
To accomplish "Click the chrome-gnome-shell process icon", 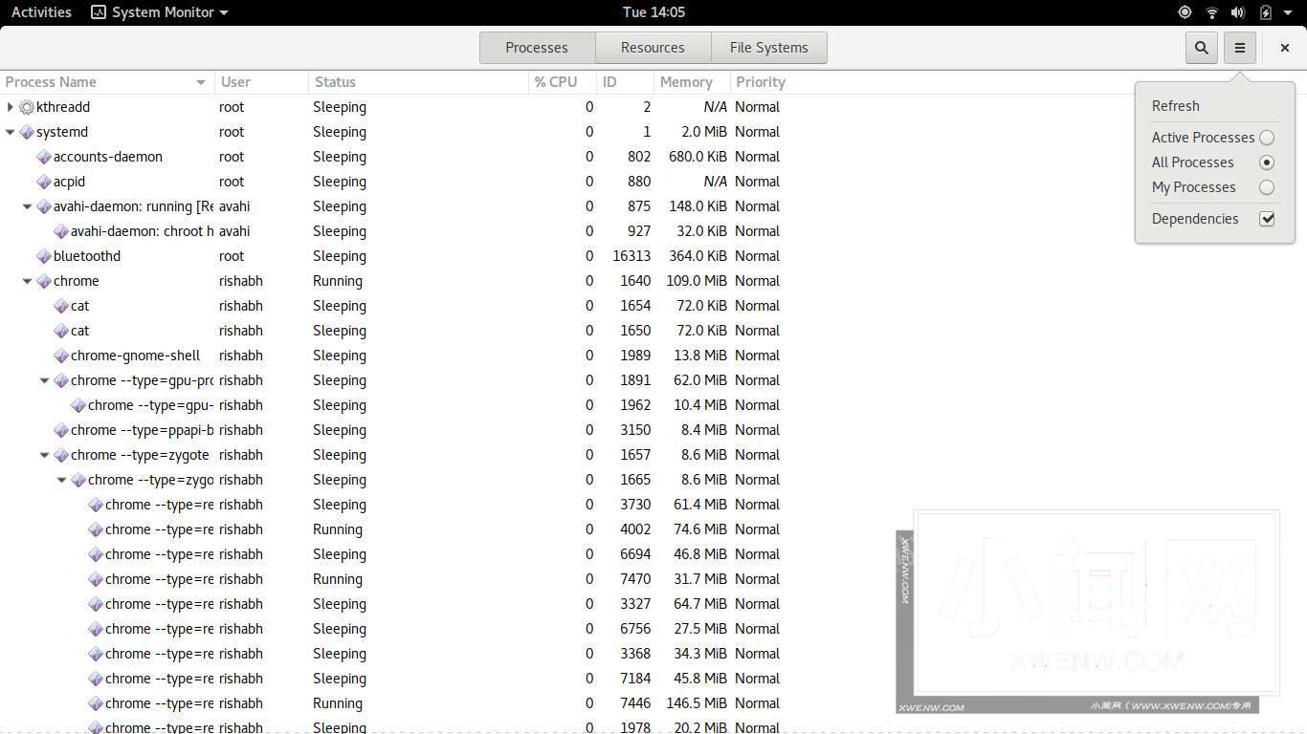I will click(x=61, y=356).
